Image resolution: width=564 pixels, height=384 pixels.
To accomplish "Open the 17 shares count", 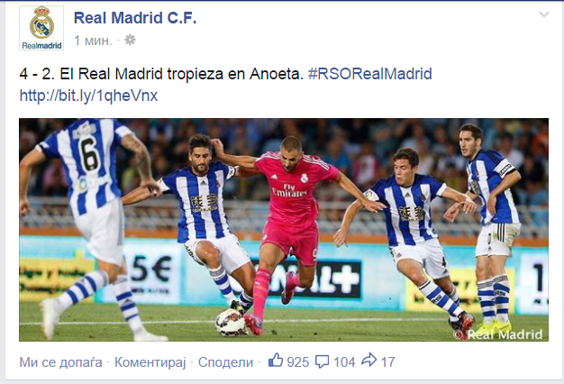I will click(387, 362).
